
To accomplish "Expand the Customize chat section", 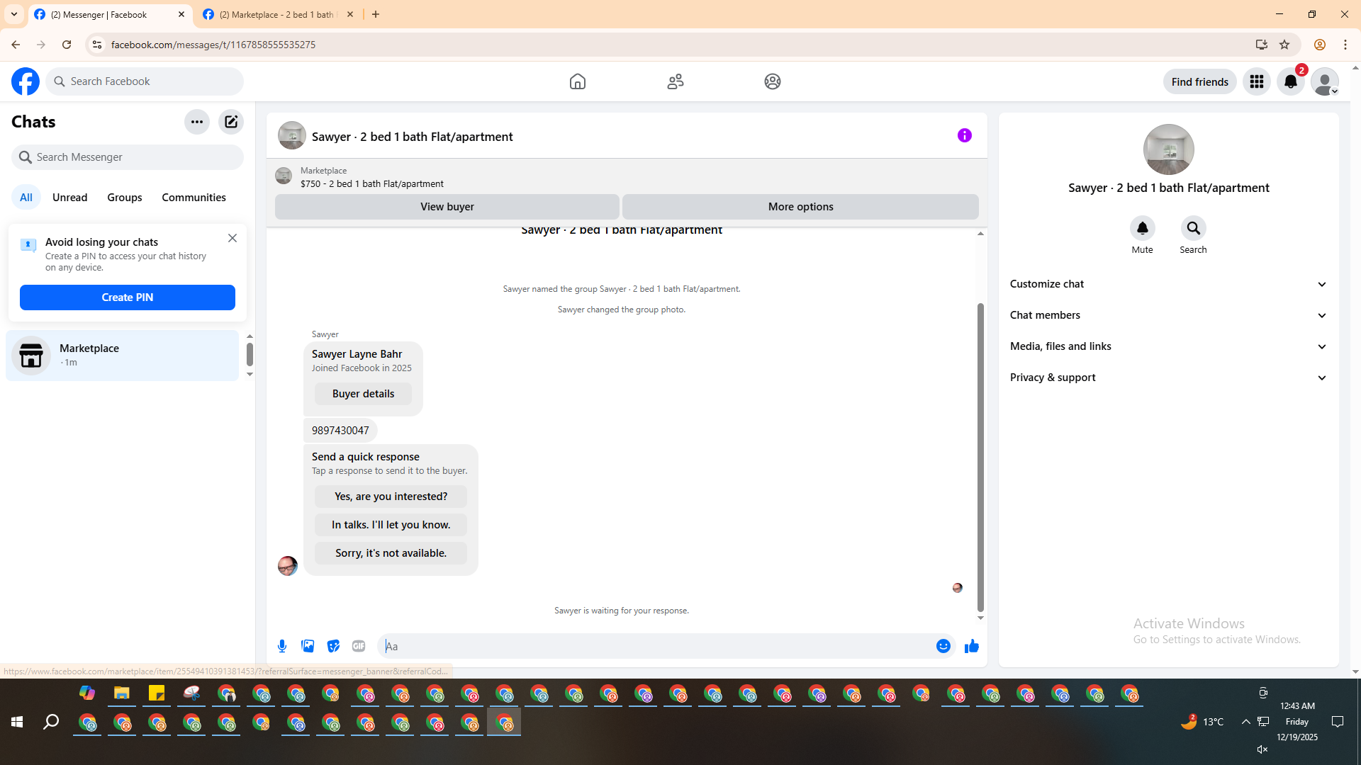I will click(x=1168, y=284).
